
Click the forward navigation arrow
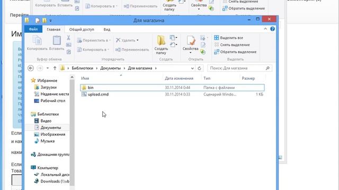tap(40, 68)
